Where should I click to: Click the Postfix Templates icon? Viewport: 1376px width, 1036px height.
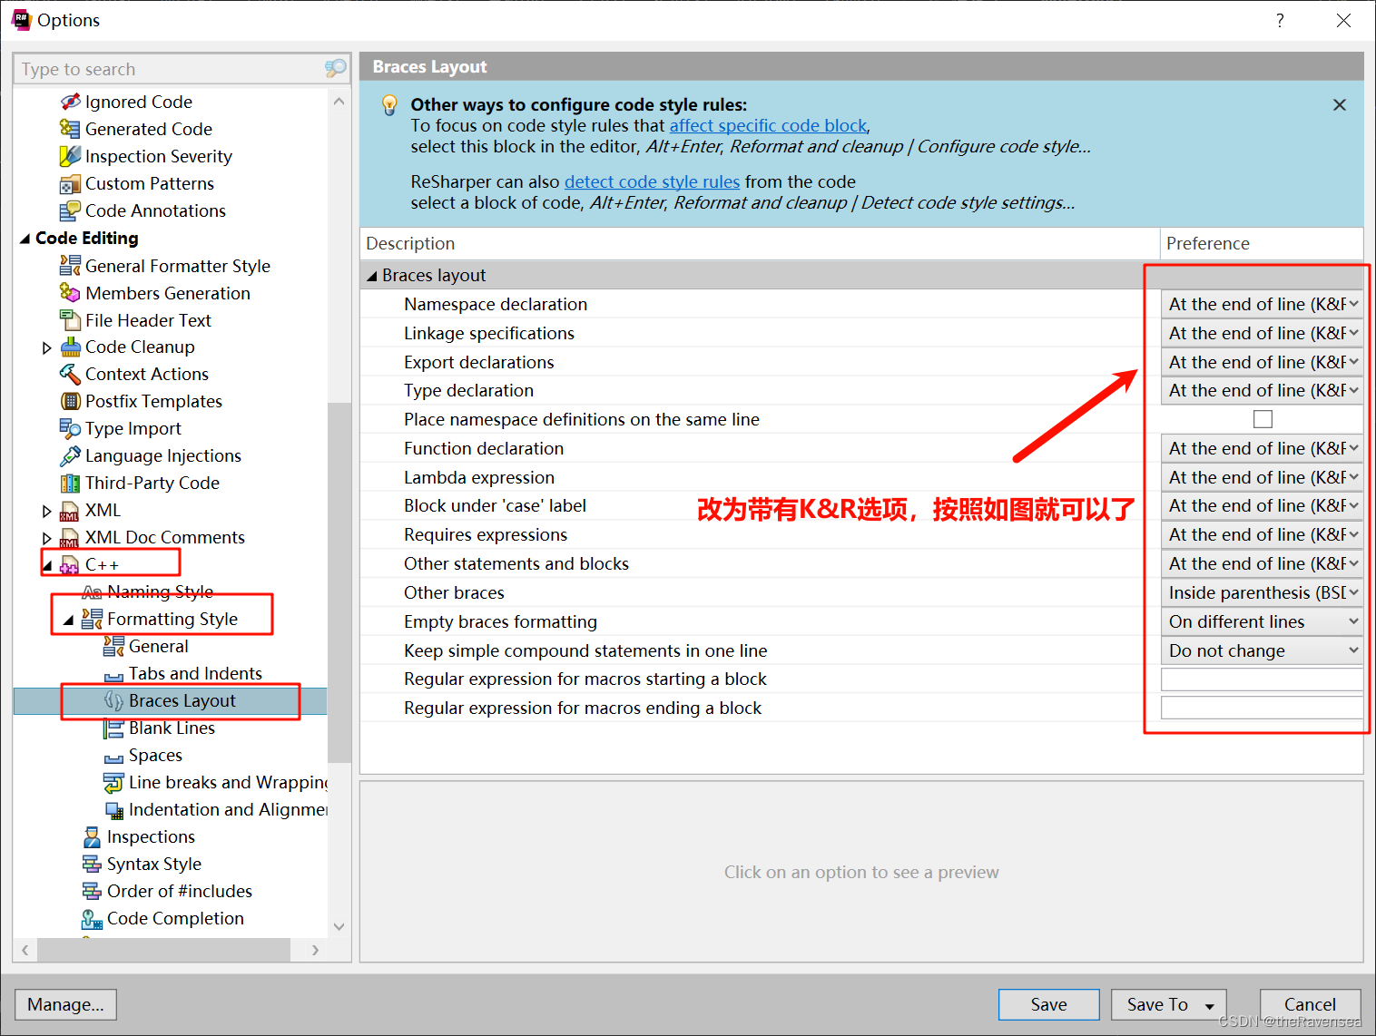point(70,401)
